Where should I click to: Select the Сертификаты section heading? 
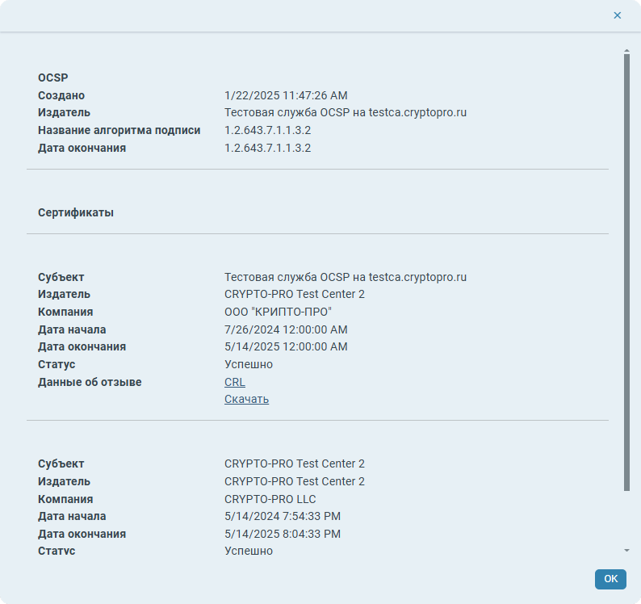(75, 212)
